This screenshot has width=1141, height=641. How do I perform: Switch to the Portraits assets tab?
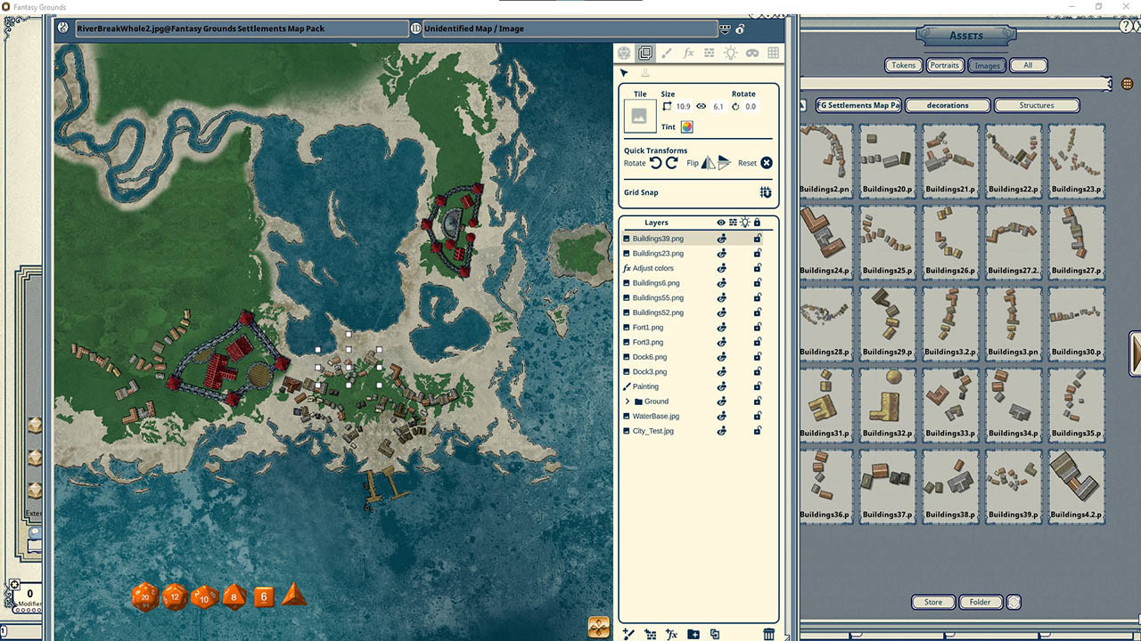(944, 65)
